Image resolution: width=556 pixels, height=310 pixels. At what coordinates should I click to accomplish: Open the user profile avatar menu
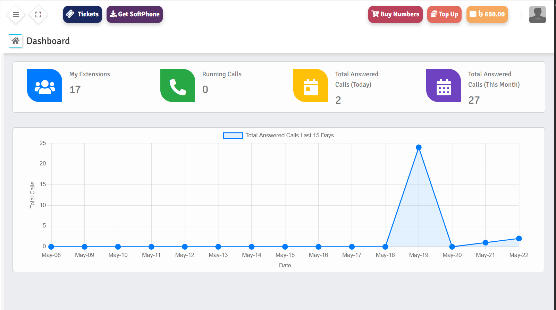pos(537,15)
